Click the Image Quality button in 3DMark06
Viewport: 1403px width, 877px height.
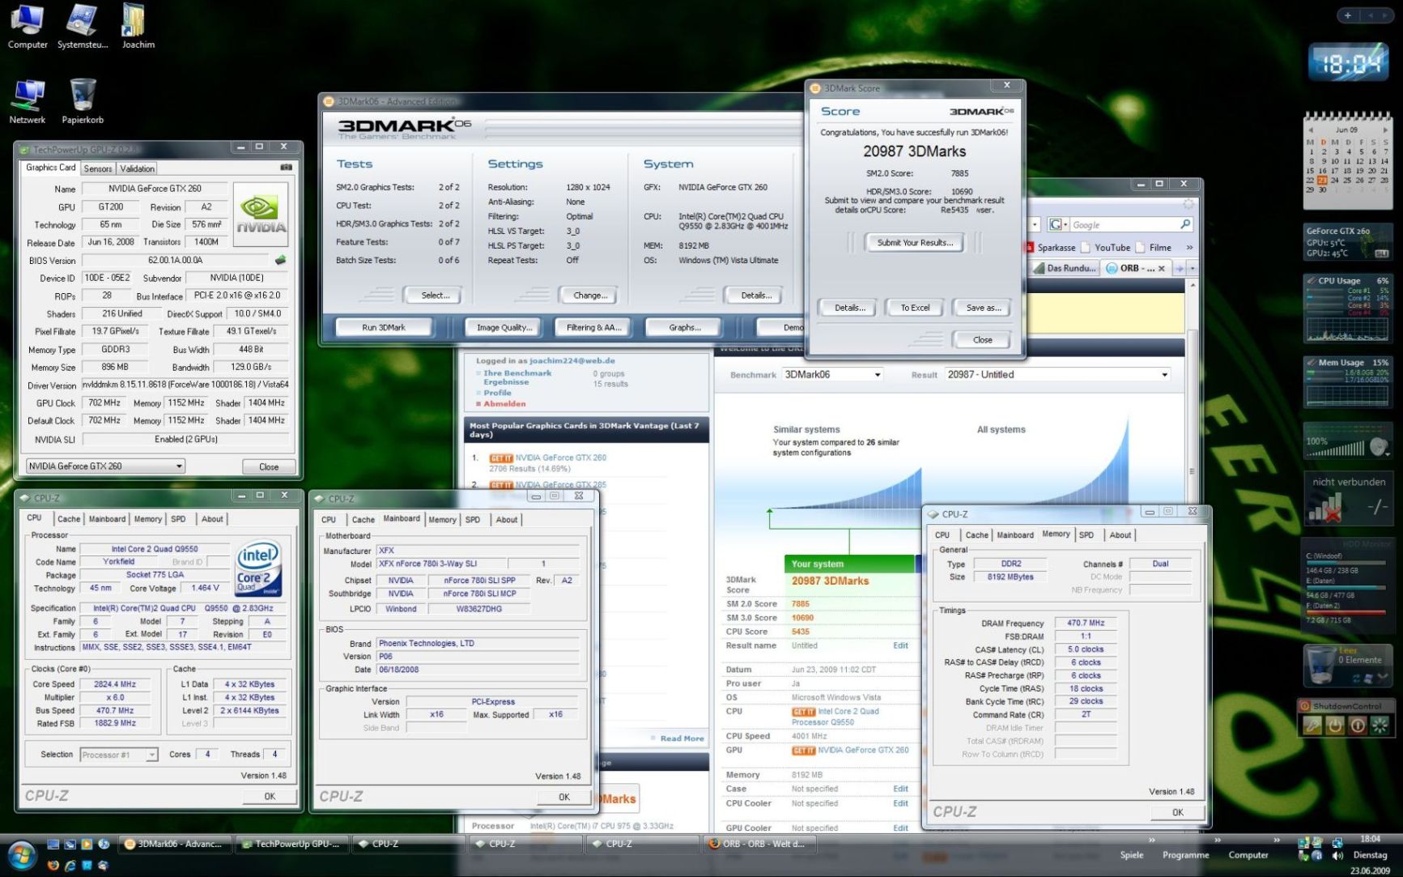(x=504, y=327)
